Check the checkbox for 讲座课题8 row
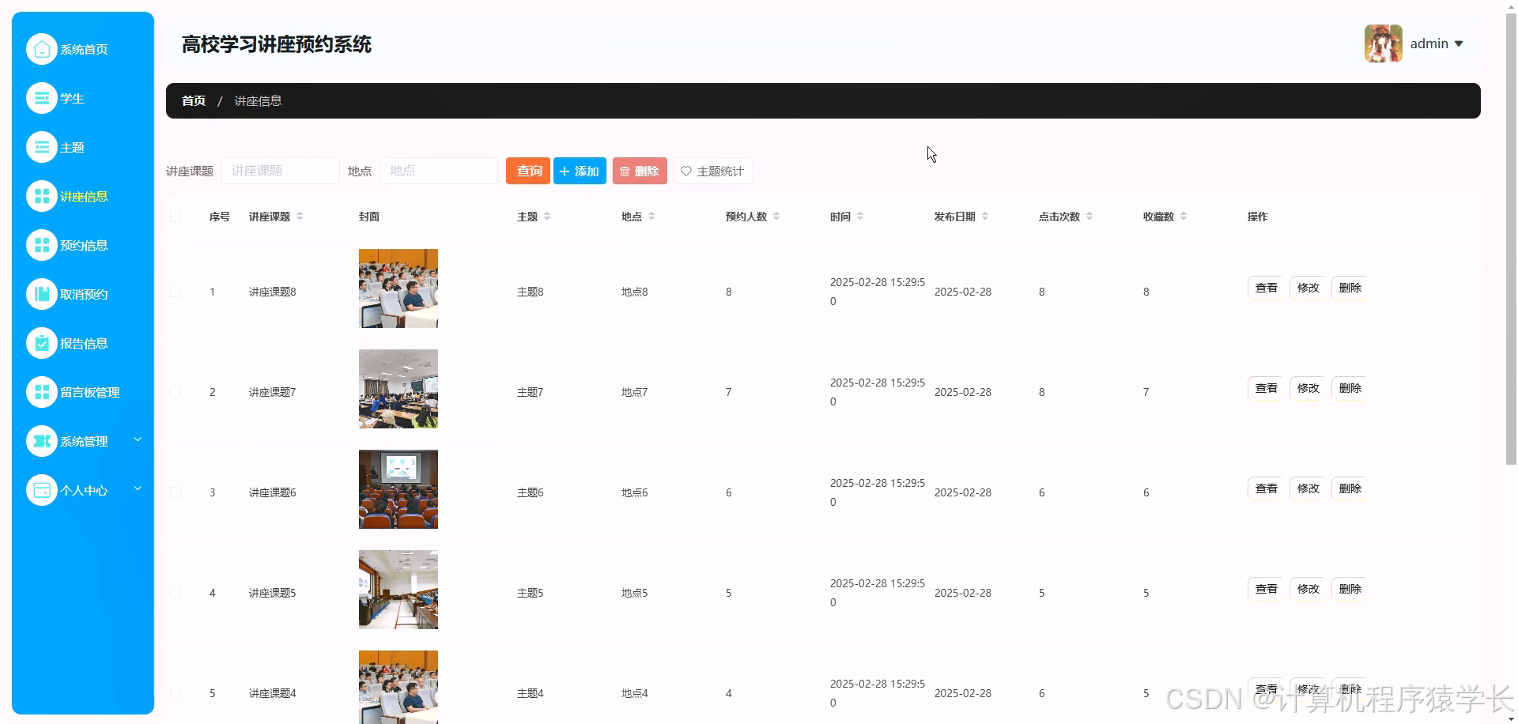 176,292
